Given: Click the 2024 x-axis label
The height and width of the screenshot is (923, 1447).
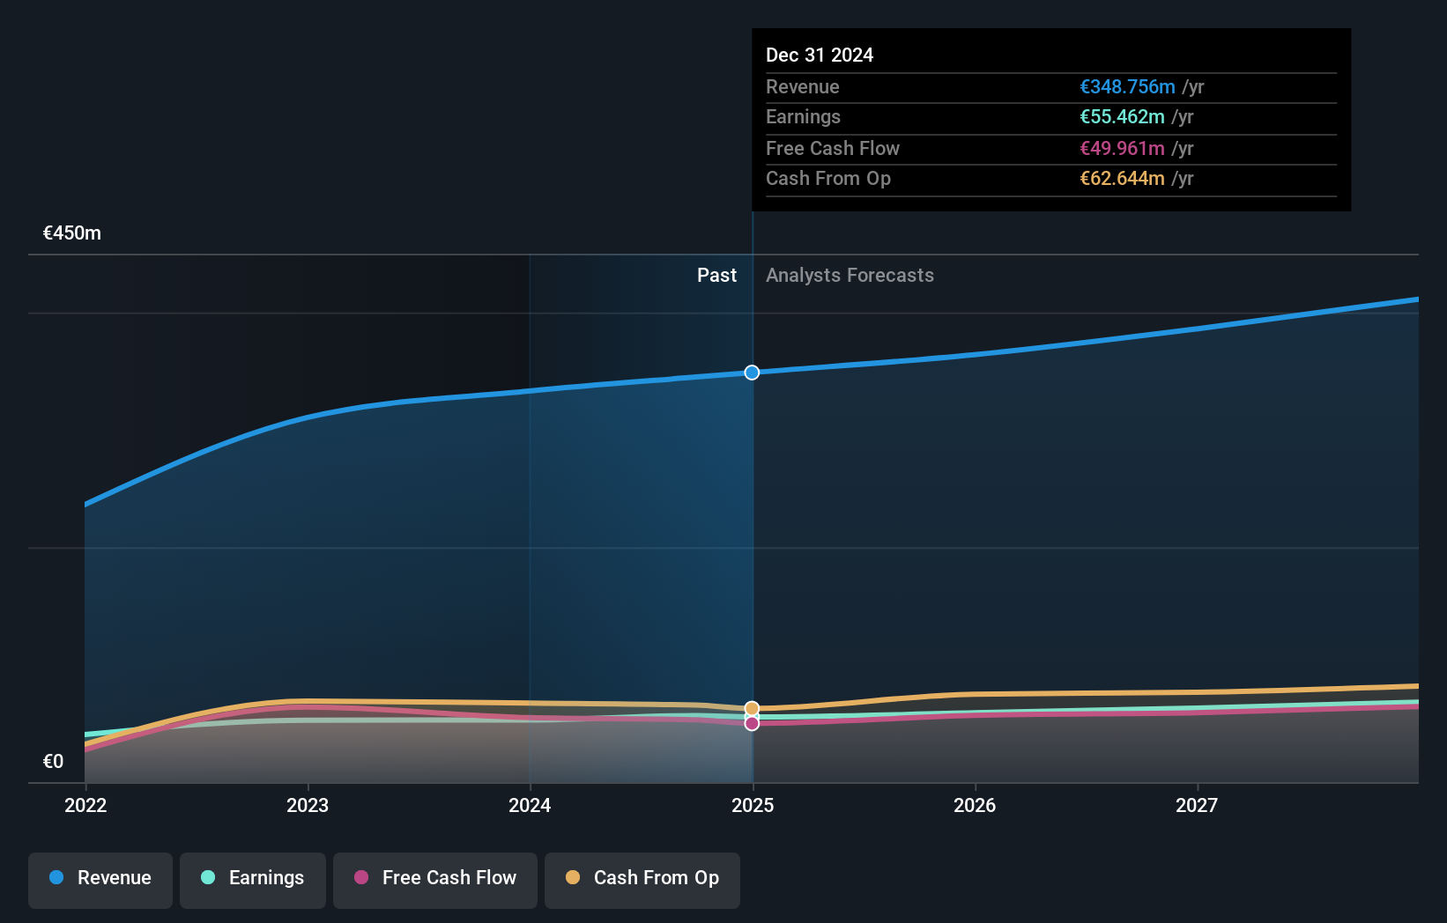Looking at the screenshot, I should (x=530, y=805).
